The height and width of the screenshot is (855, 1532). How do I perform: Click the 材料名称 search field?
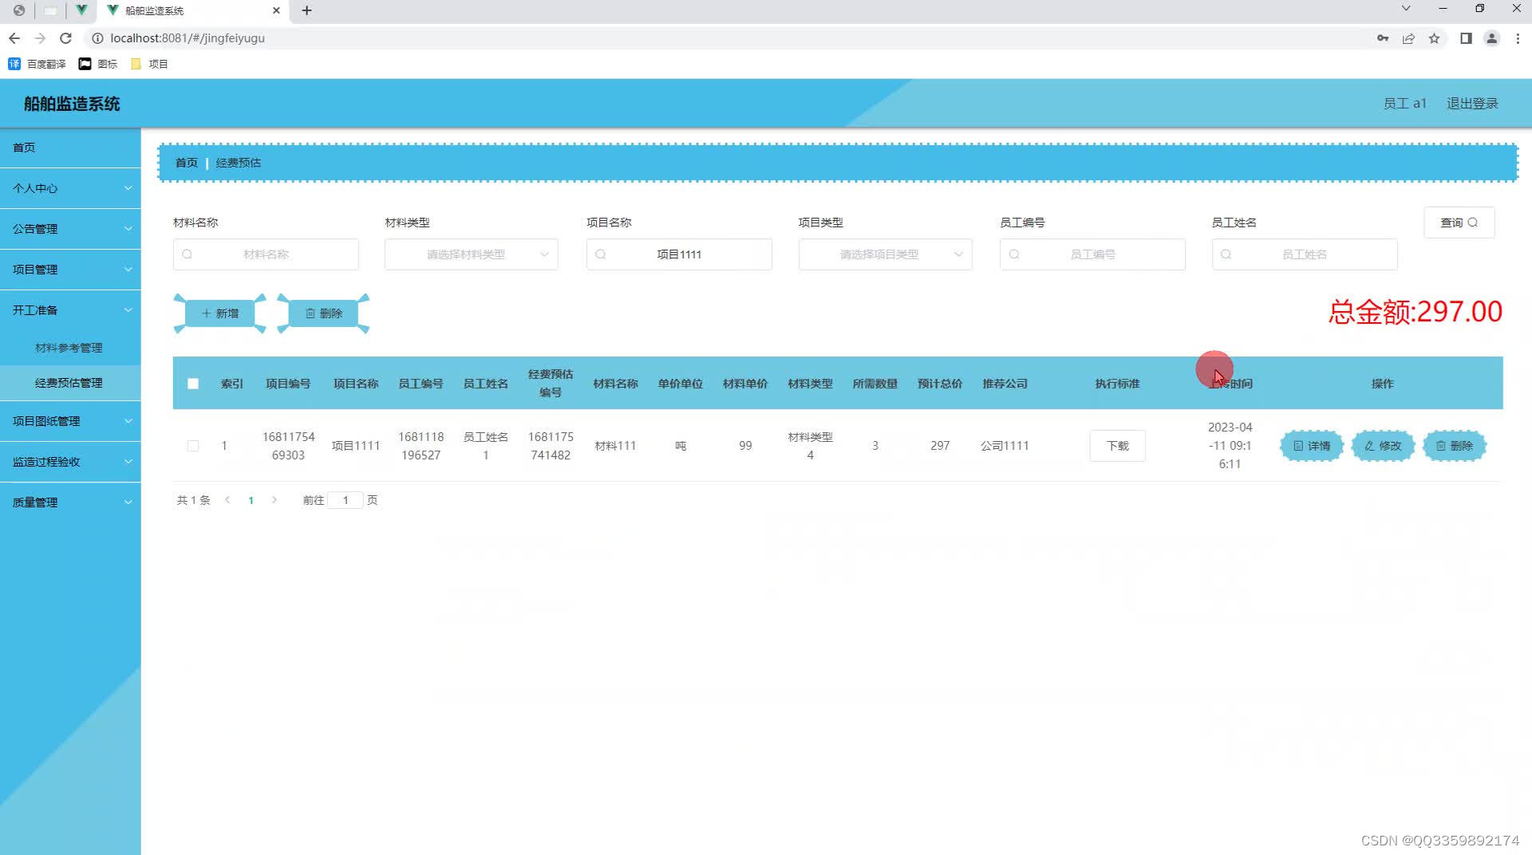point(266,254)
